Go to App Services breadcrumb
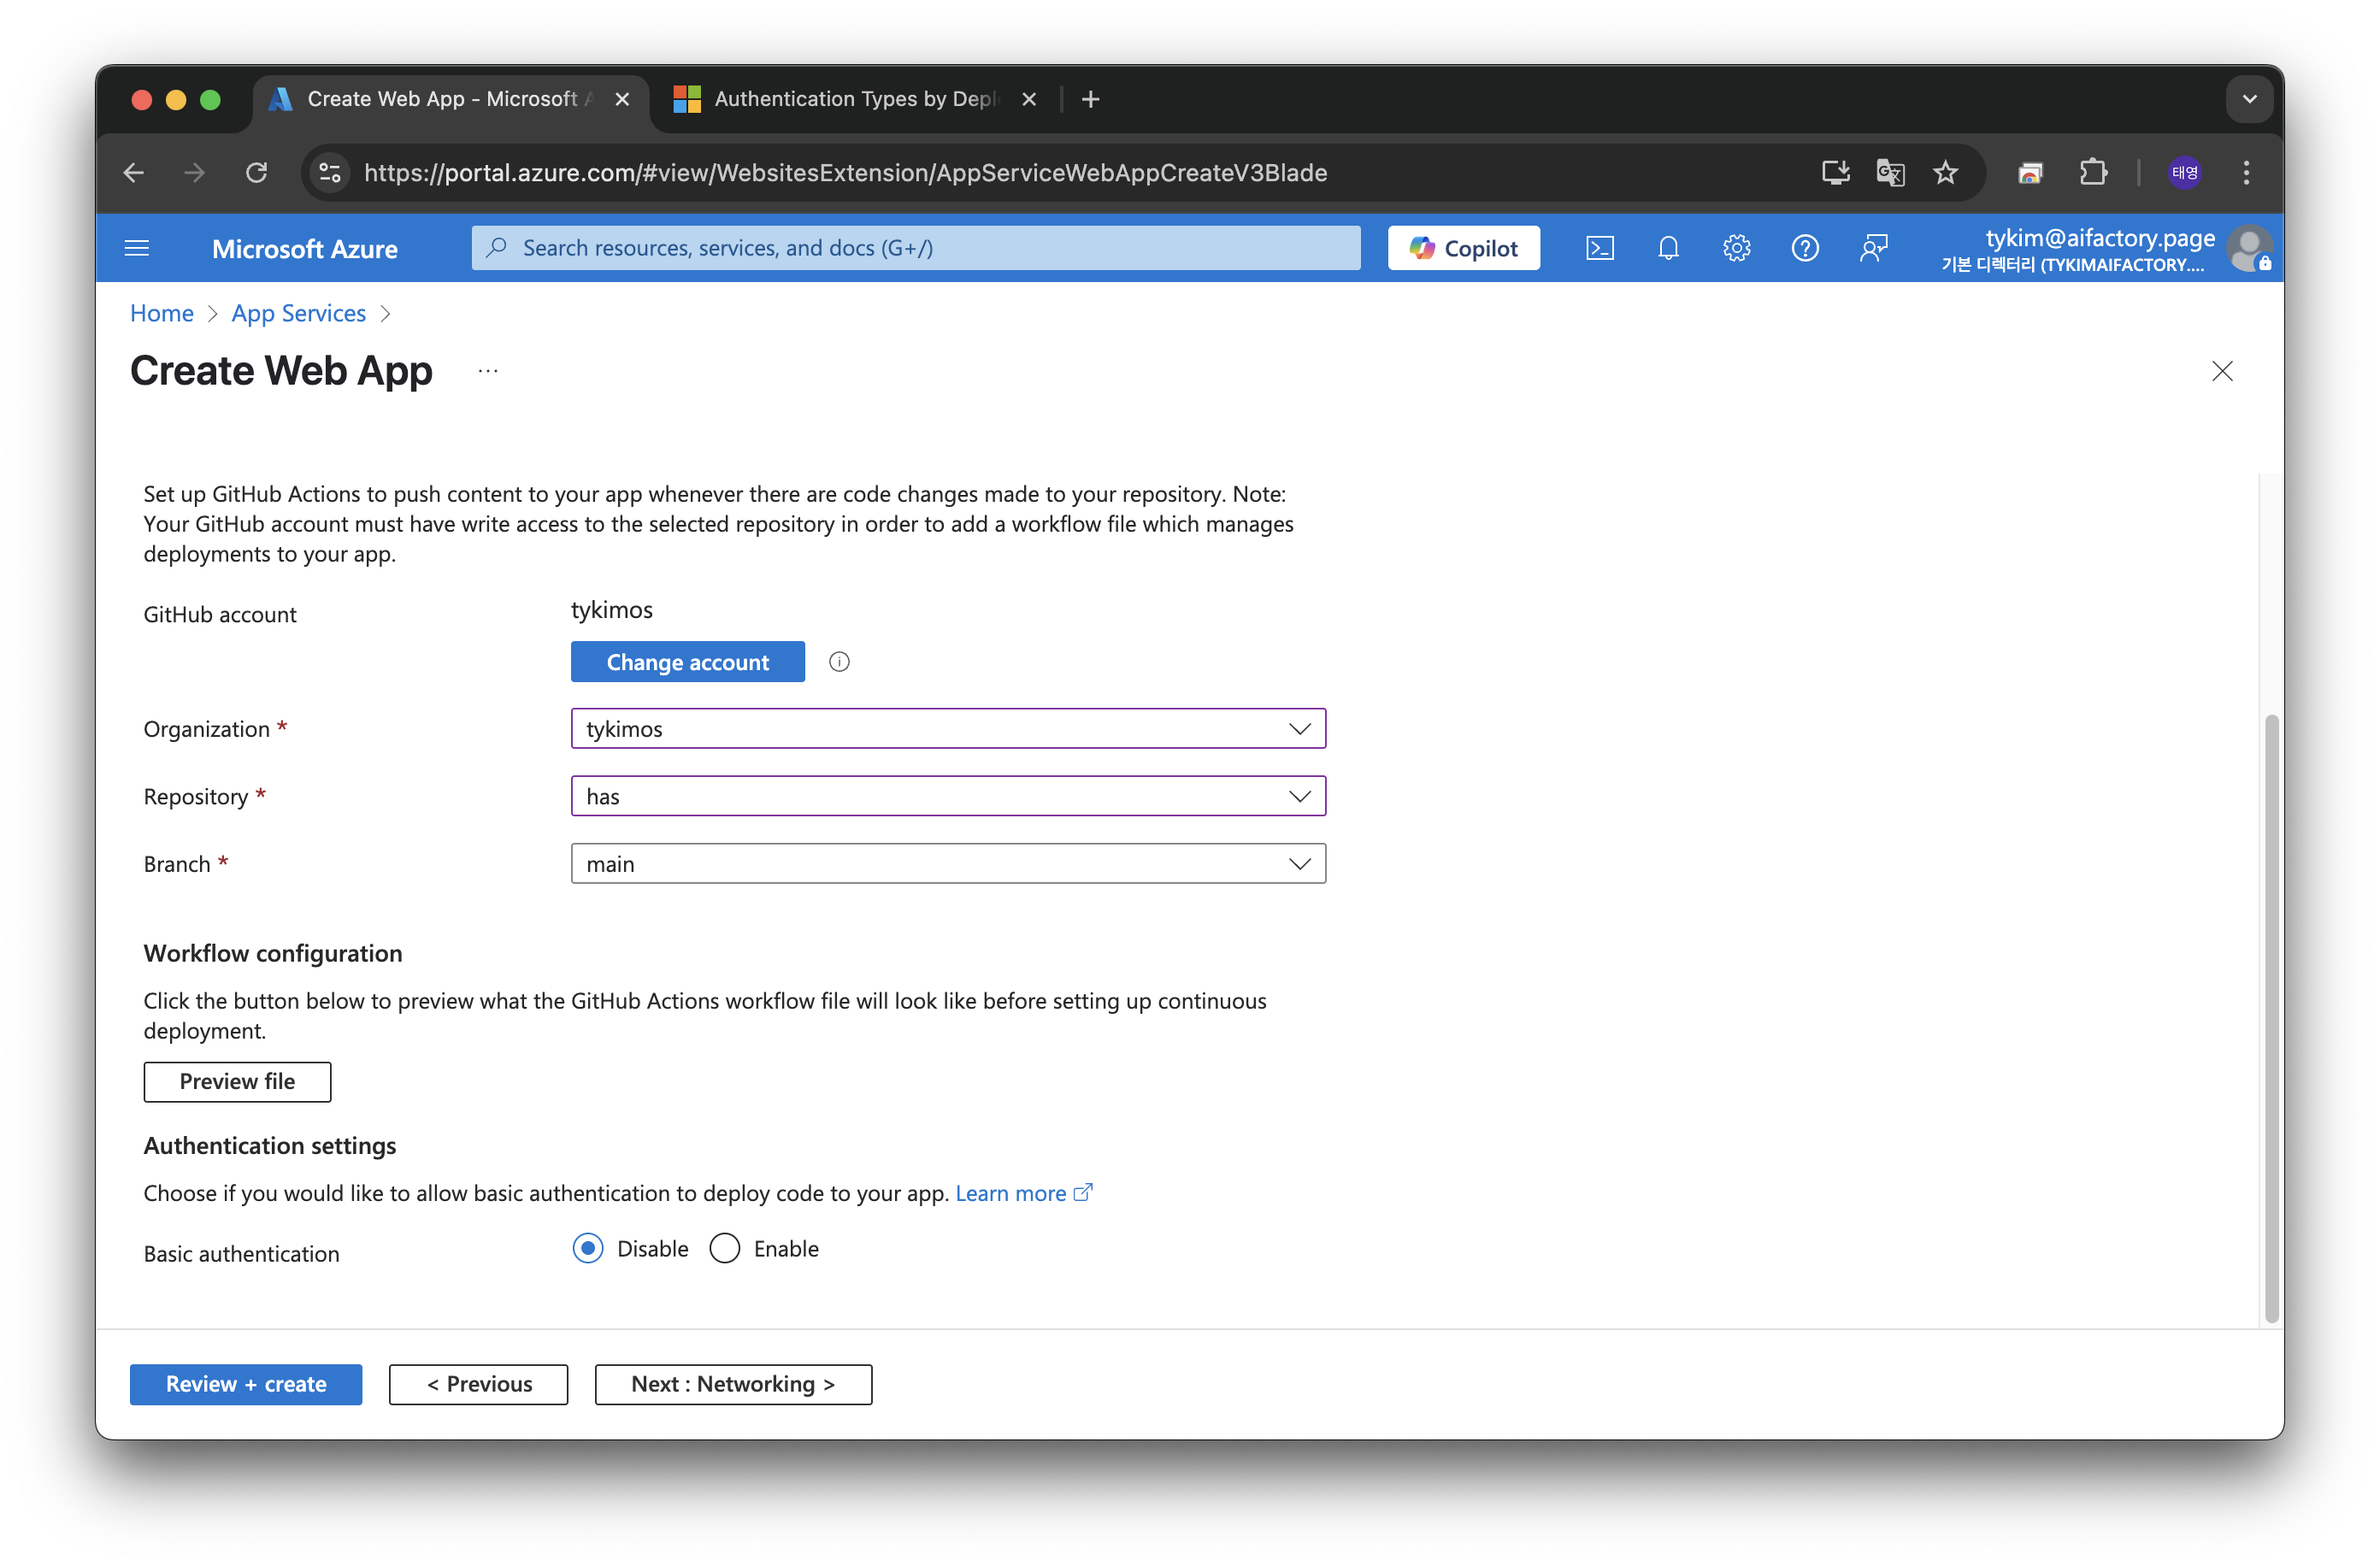 (x=298, y=313)
